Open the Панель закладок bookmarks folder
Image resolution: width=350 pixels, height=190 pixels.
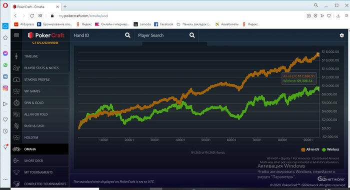(193, 24)
